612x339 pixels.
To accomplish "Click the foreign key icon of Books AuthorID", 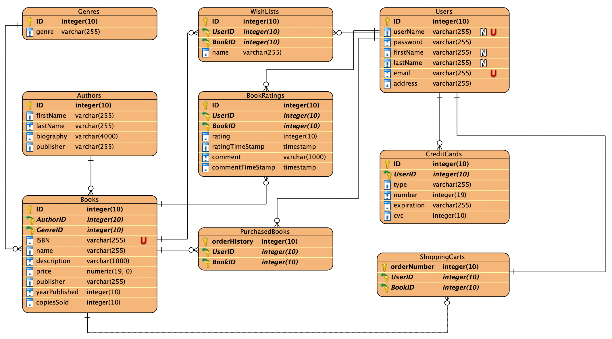I will [30, 220].
